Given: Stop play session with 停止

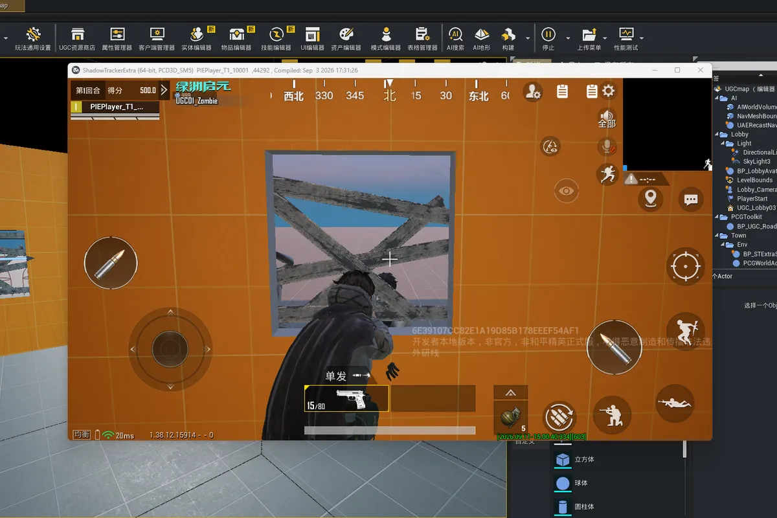Looking at the screenshot, I should click(x=548, y=39).
